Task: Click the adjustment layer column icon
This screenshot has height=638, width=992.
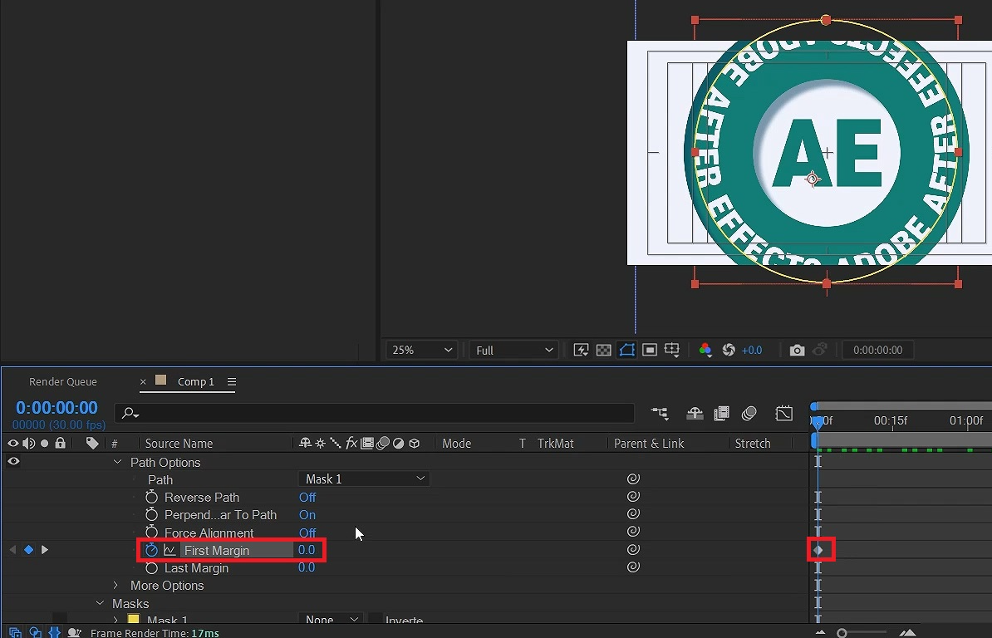Action: 399,444
